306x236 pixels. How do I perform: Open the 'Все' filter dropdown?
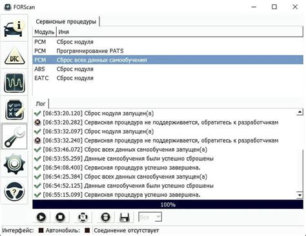pyautogui.click(x=150, y=217)
